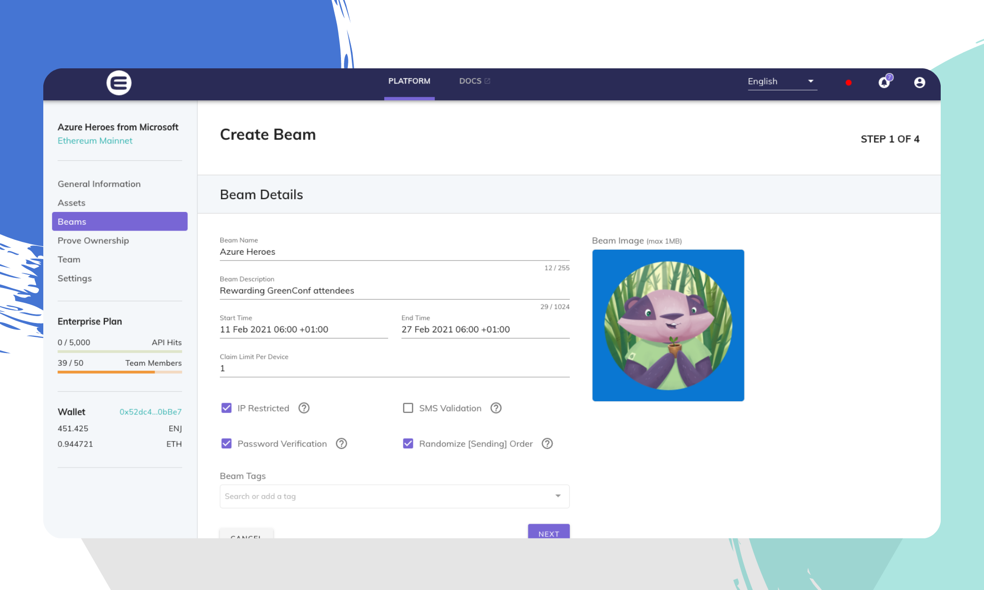Click the Beam Description field
Image resolution: width=984 pixels, height=590 pixels.
pyautogui.click(x=395, y=291)
